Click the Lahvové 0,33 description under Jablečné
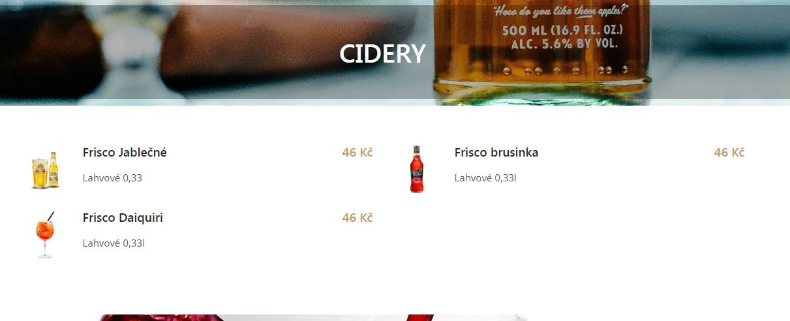The height and width of the screenshot is (321, 790). point(112,178)
